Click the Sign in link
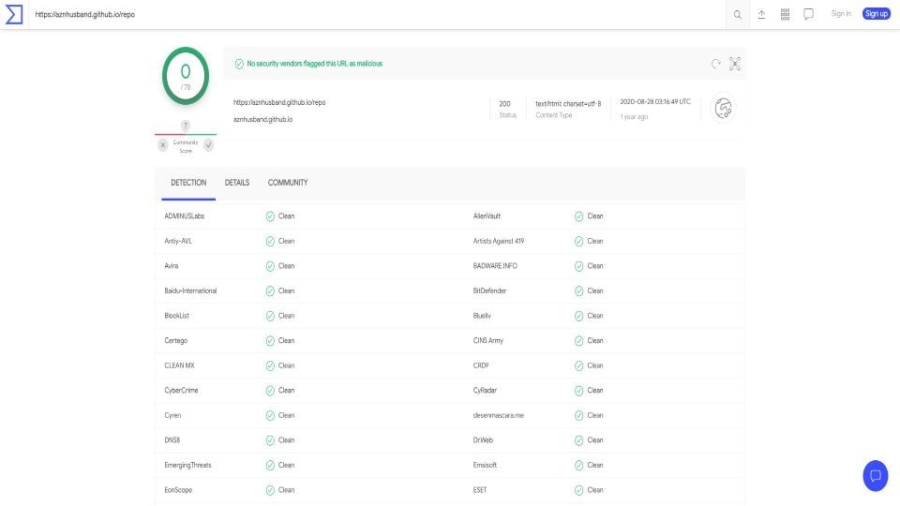This screenshot has width=900, height=506. point(841,14)
